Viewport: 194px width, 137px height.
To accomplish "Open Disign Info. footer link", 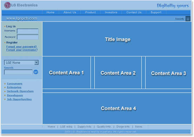I will click(123, 126).
